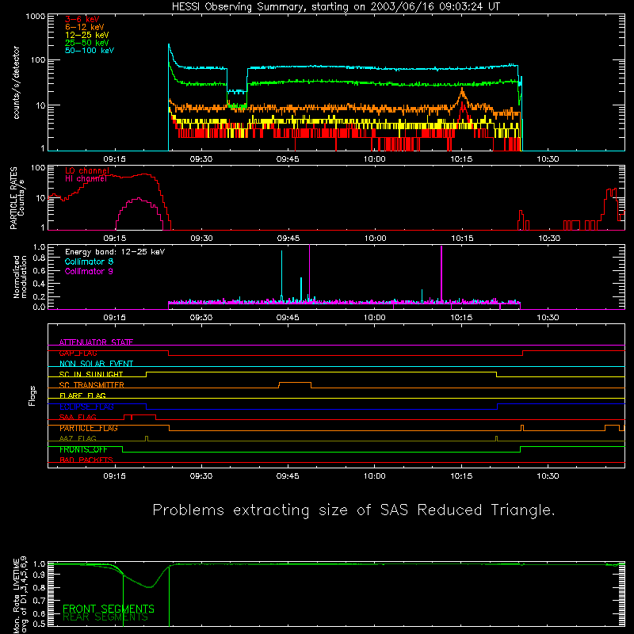634x634 pixels.
Task: Select the REAR SEGMENTS legend label
Action: (105, 617)
